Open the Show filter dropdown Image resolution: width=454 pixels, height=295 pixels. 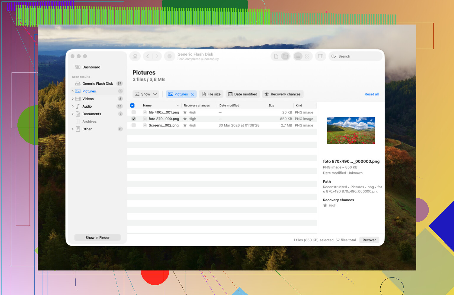point(146,94)
